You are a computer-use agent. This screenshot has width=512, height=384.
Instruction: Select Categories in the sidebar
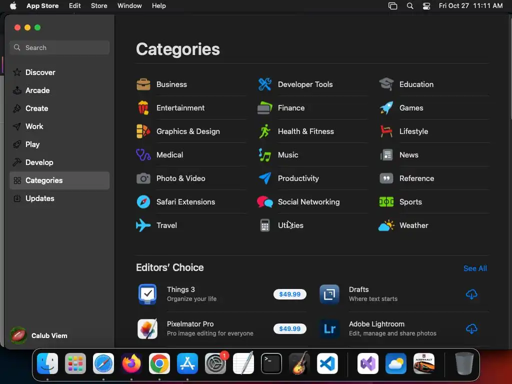point(59,180)
